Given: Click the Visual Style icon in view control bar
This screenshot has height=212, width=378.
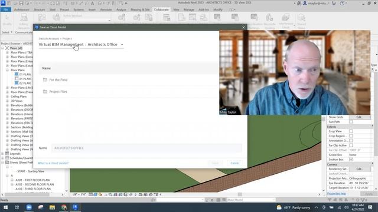Looking at the screenshot, I should coord(95,194).
